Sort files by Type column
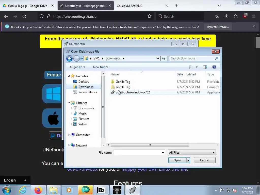Viewport: 260px width, 195px height. tap(210, 74)
